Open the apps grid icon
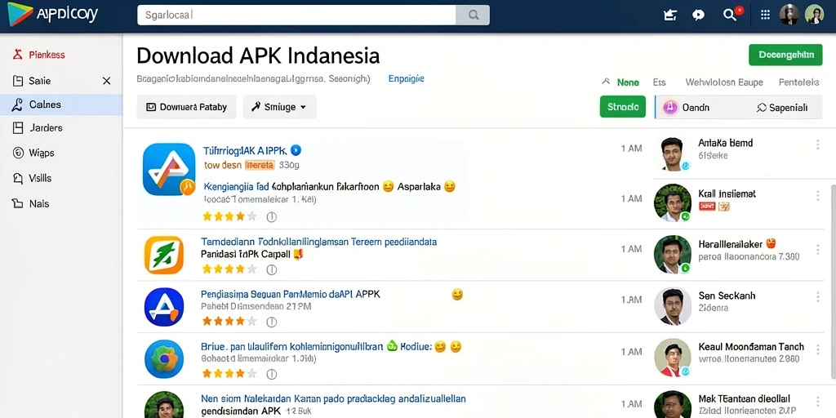Image resolution: width=836 pixels, height=418 pixels. tap(765, 15)
